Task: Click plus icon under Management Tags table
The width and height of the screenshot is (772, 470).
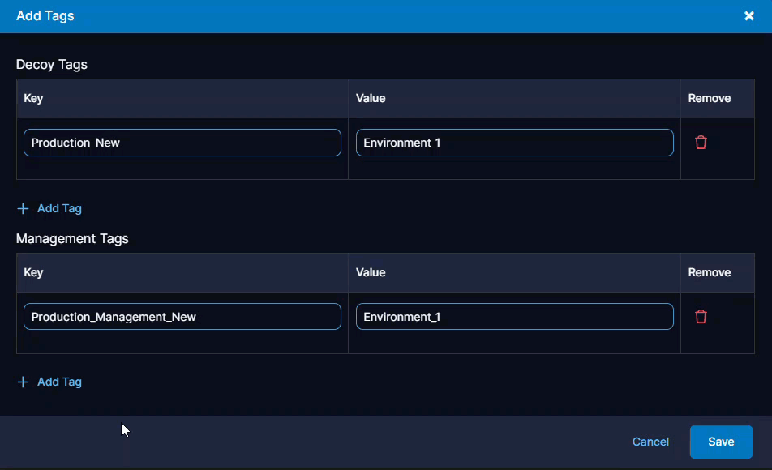Action: (23, 382)
